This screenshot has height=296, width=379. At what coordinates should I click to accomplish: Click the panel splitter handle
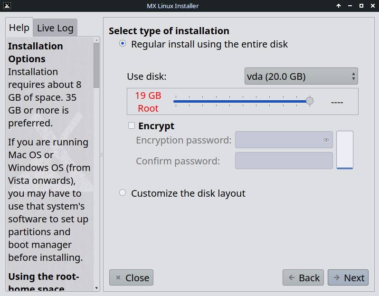tap(101, 155)
